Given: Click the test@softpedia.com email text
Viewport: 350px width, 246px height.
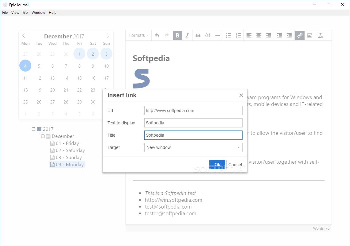Looking at the screenshot, I should coord(168,207).
